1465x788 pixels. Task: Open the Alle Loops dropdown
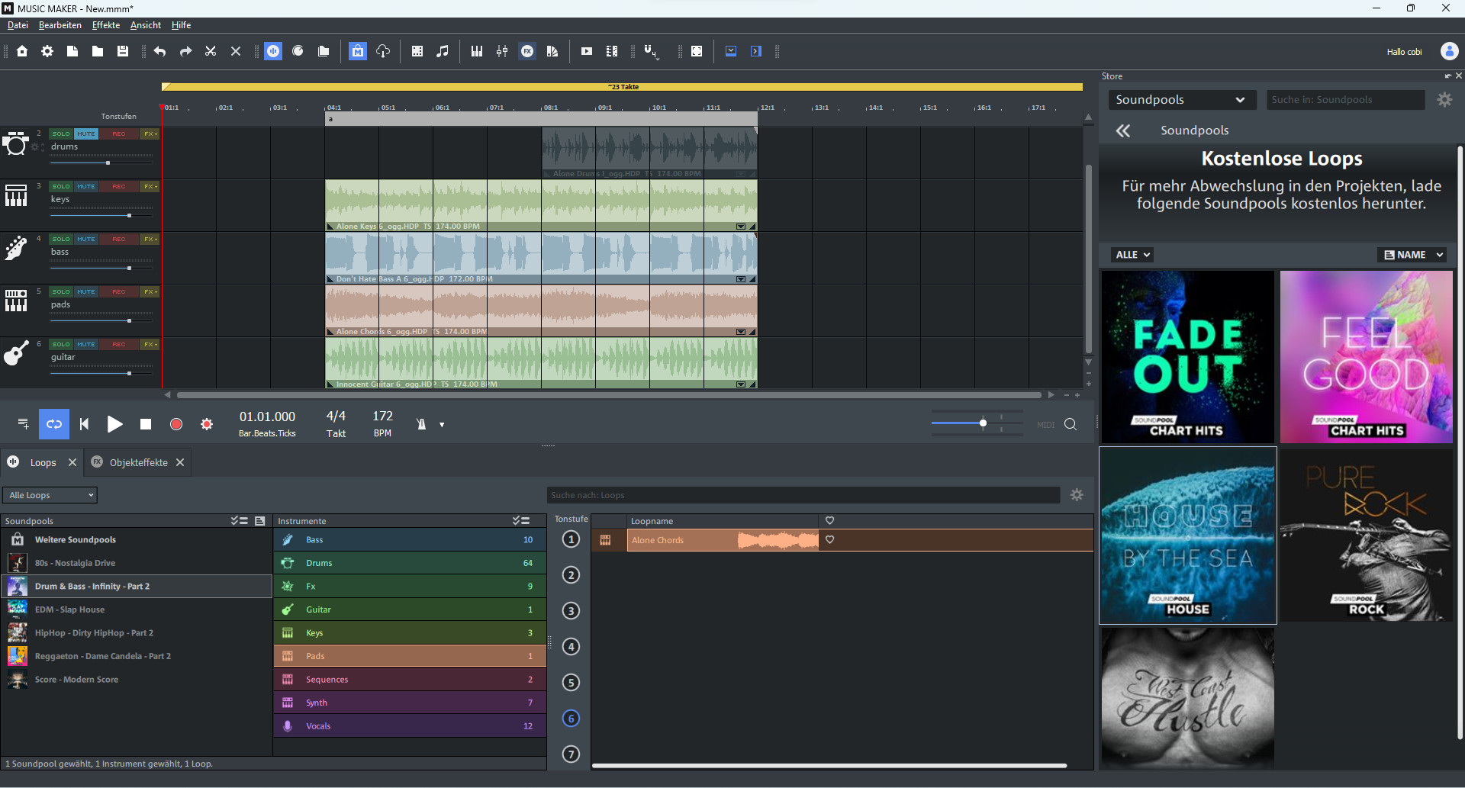50,495
